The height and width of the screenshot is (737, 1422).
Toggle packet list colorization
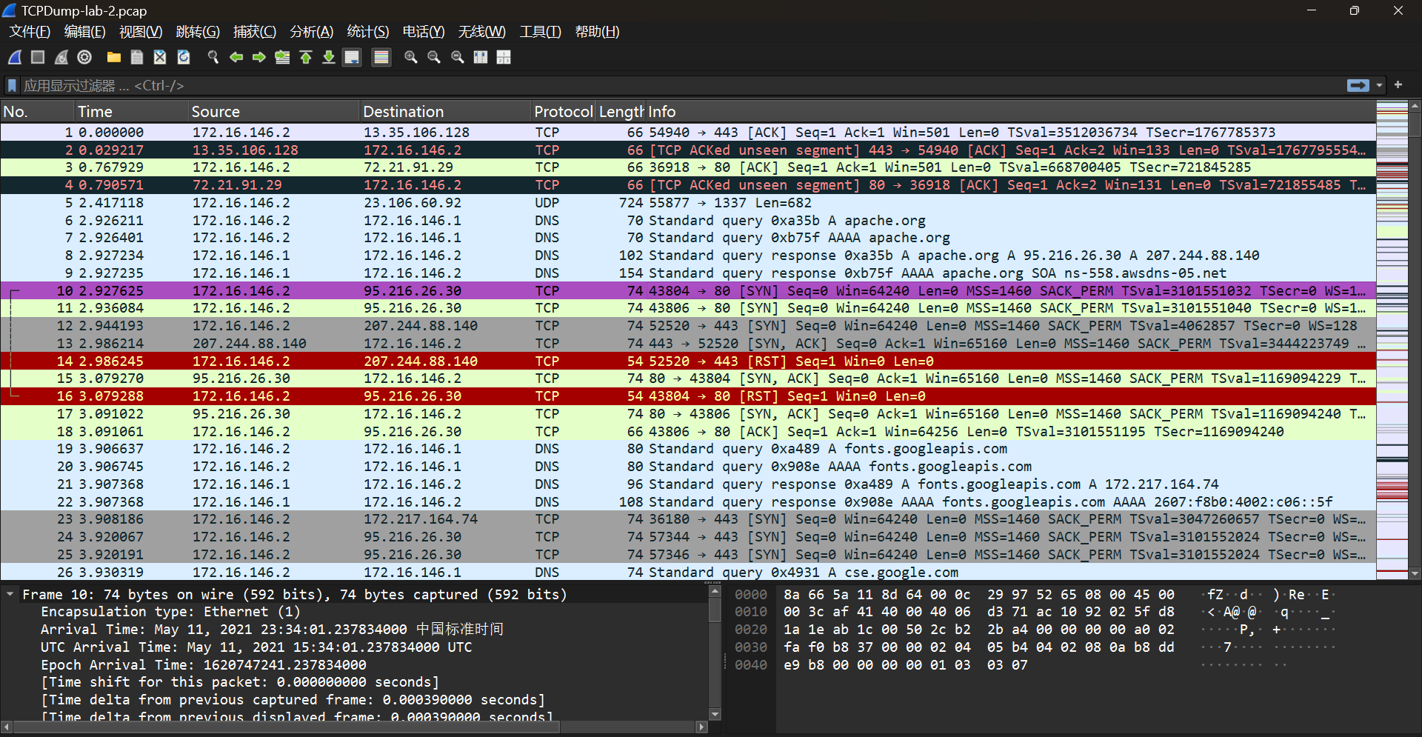(x=381, y=57)
